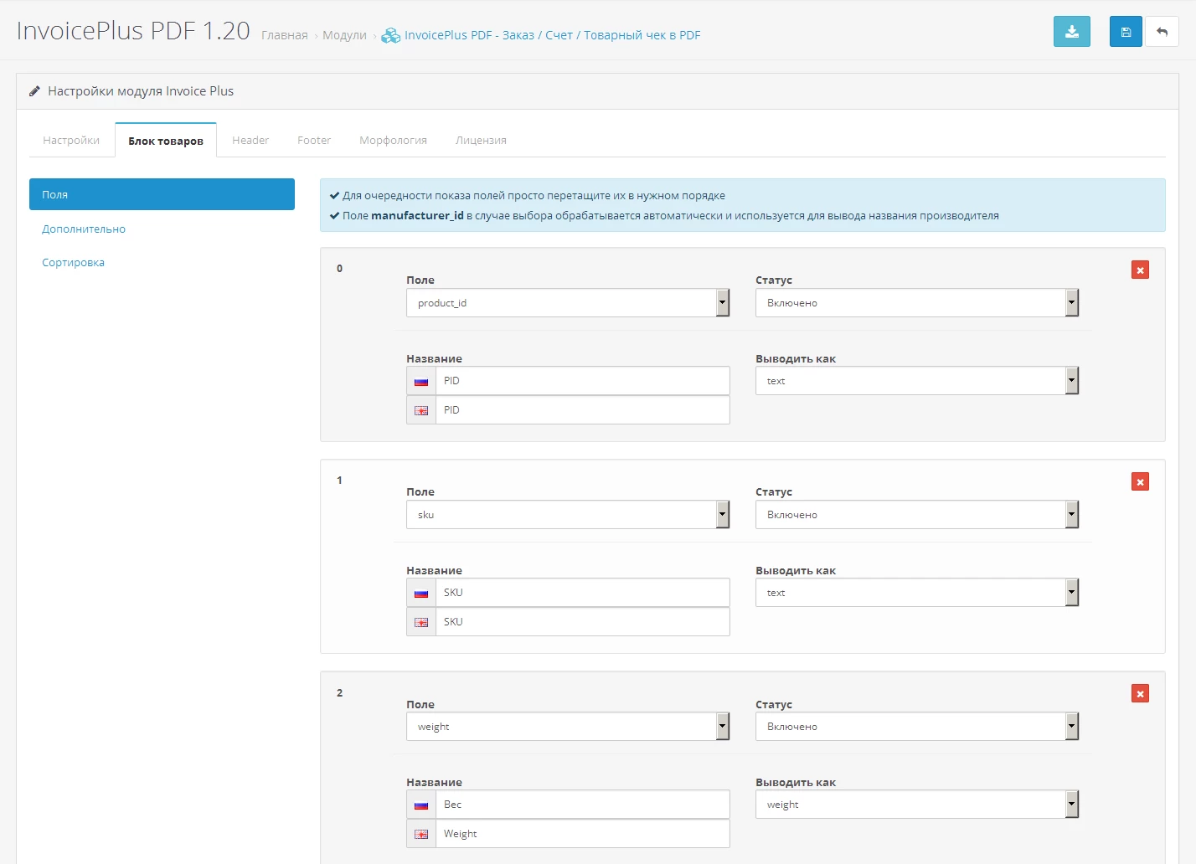
Task: Open Поле dropdown showing weight
Action: [568, 727]
